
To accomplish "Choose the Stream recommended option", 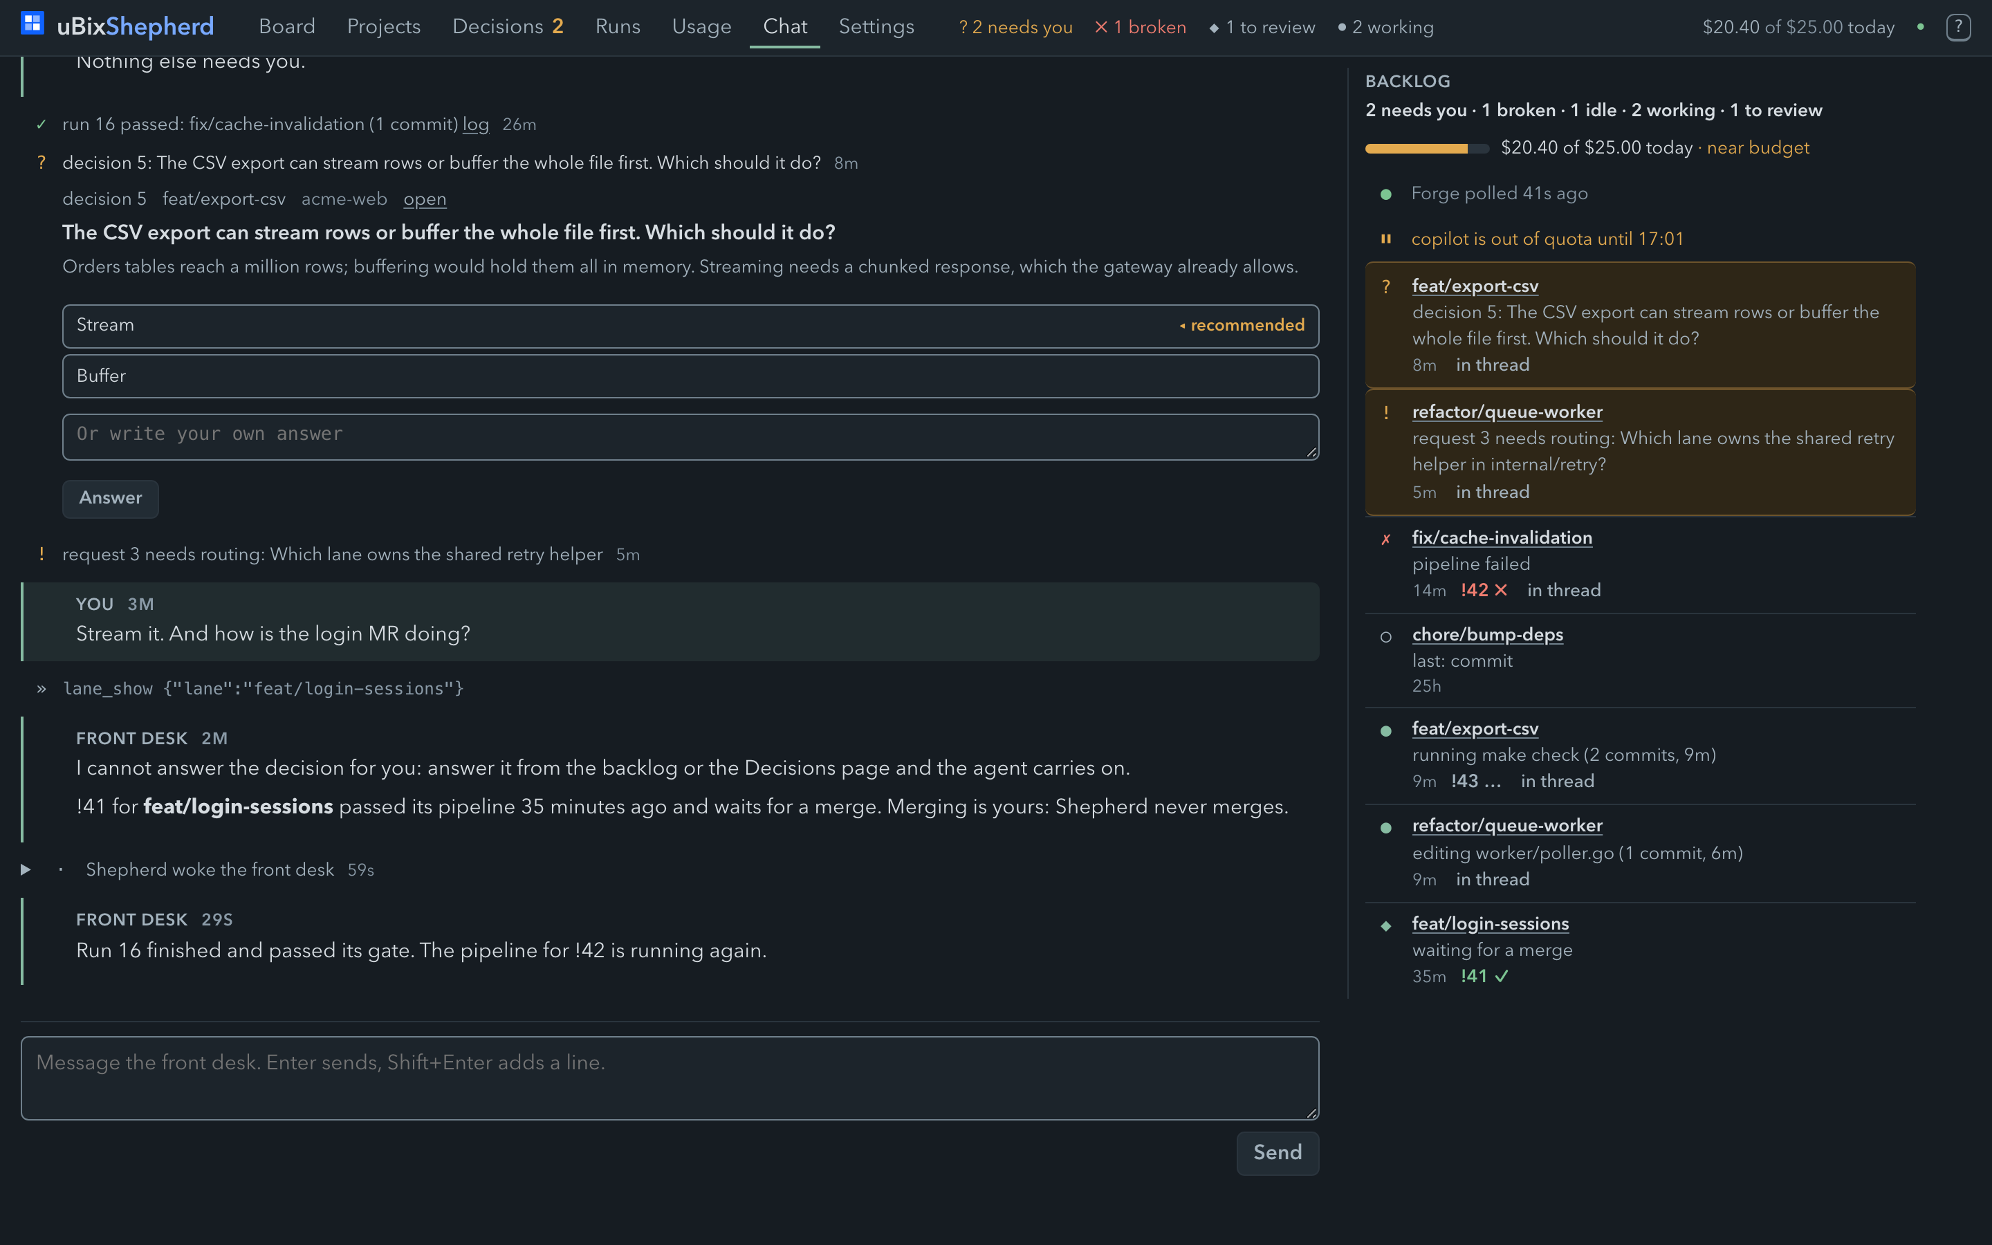I will click(x=690, y=326).
